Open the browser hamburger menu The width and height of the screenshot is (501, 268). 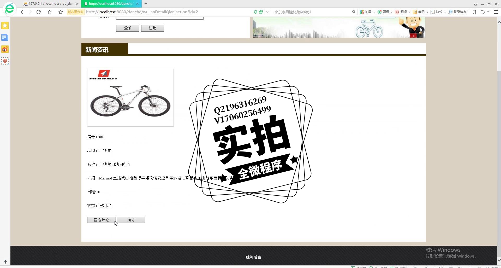tap(496, 12)
